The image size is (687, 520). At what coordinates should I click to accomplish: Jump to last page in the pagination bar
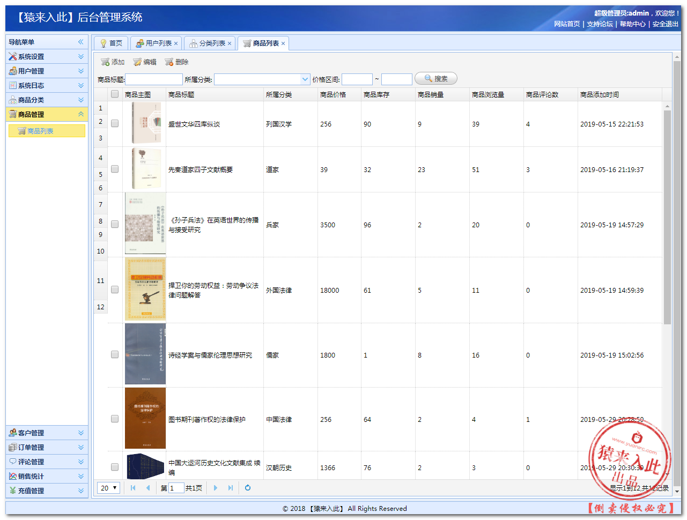(231, 488)
